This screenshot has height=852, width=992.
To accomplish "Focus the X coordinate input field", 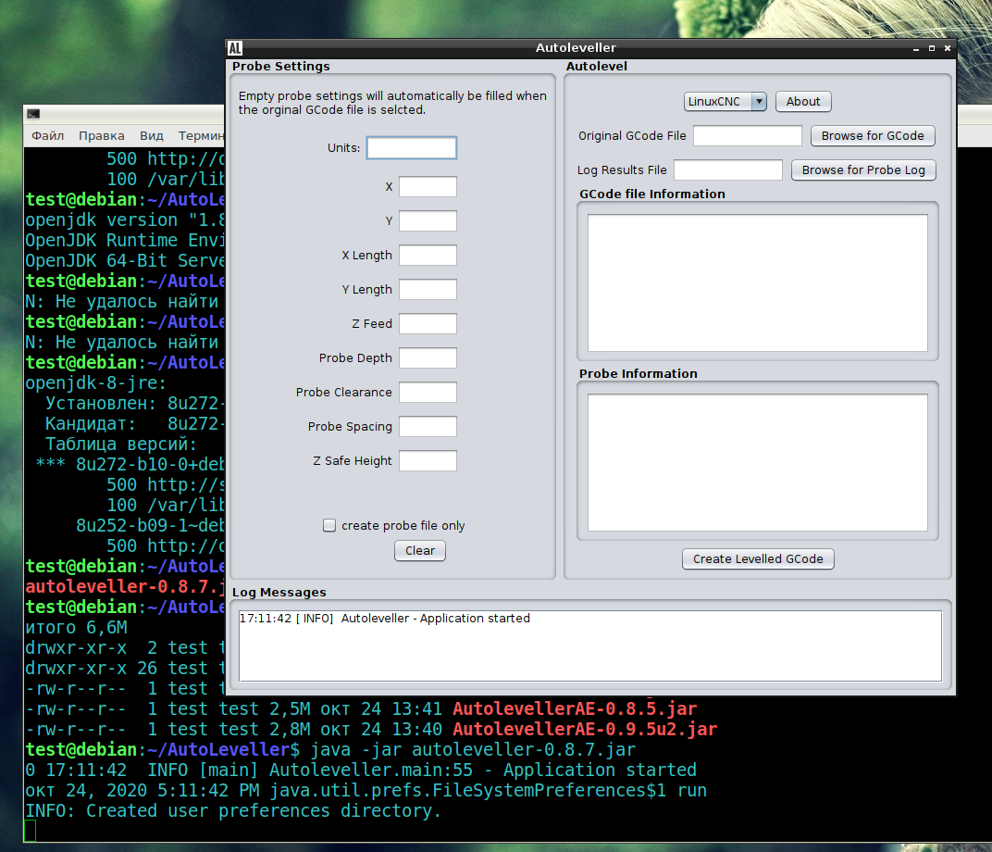I will [x=428, y=187].
